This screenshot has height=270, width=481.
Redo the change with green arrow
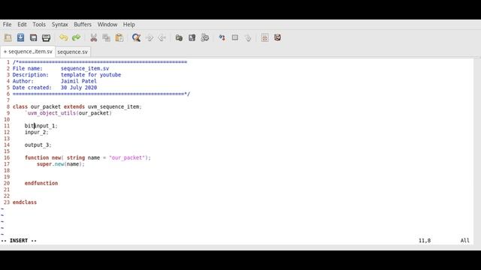pyautogui.click(x=77, y=37)
